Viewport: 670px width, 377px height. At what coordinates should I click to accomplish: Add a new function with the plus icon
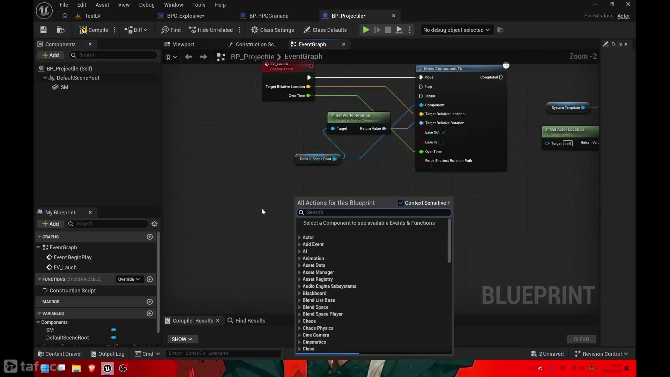click(x=150, y=279)
